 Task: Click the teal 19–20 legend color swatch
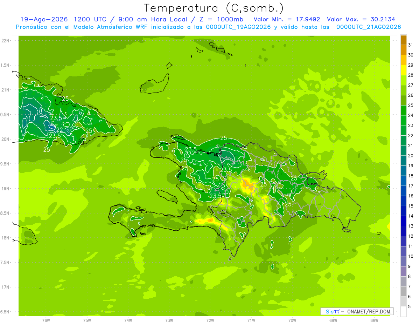(x=404, y=161)
